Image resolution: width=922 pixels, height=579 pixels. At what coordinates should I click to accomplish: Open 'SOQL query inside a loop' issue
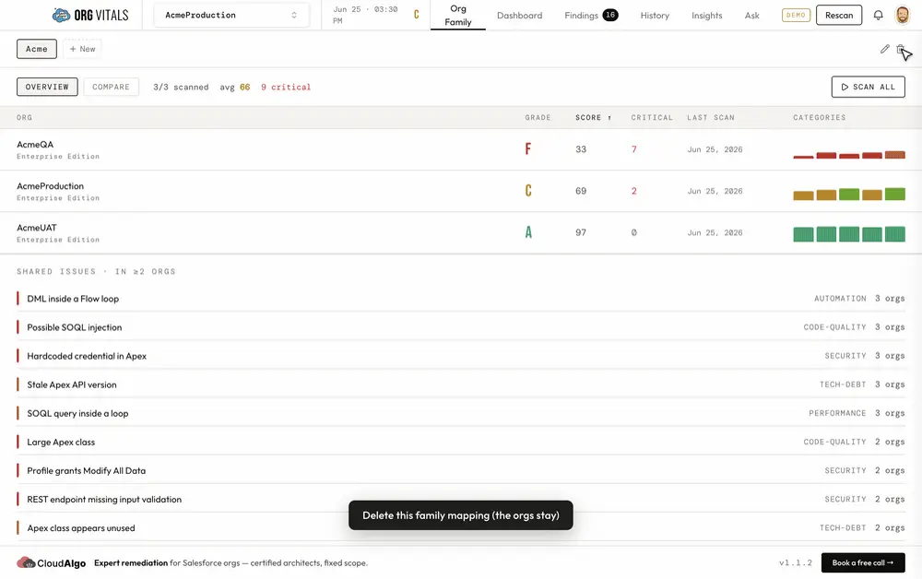click(461, 413)
